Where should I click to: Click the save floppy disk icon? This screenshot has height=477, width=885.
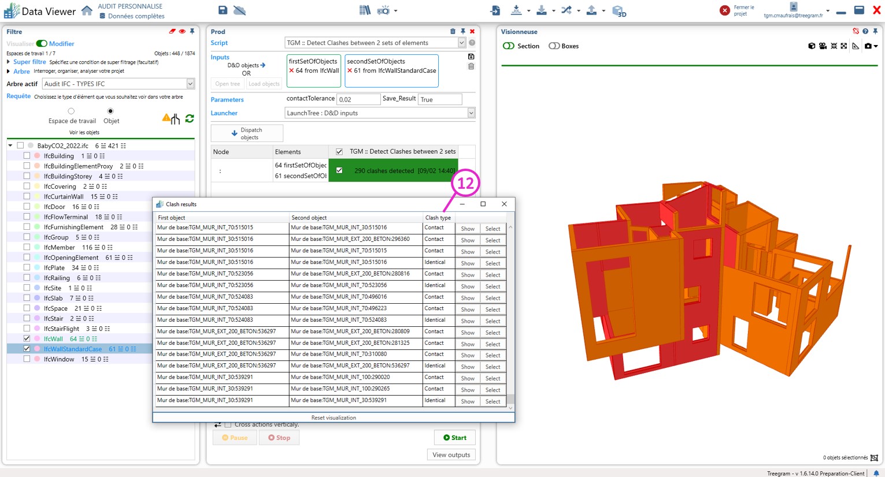pos(223,10)
